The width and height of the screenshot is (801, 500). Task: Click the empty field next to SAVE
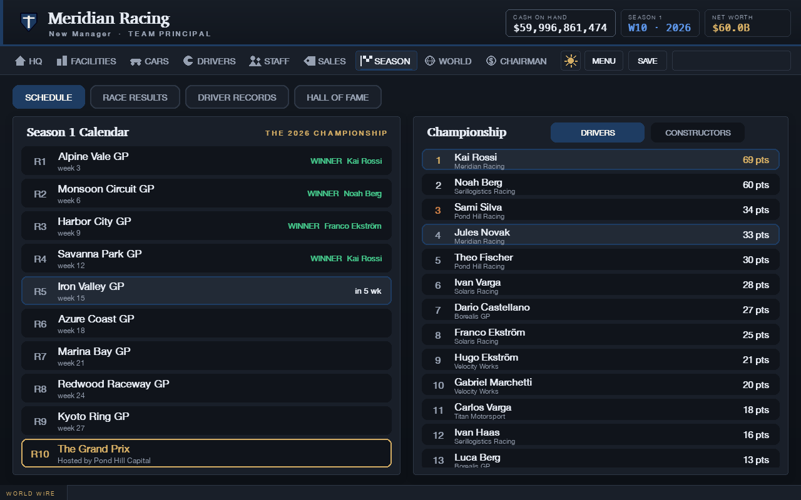click(732, 61)
